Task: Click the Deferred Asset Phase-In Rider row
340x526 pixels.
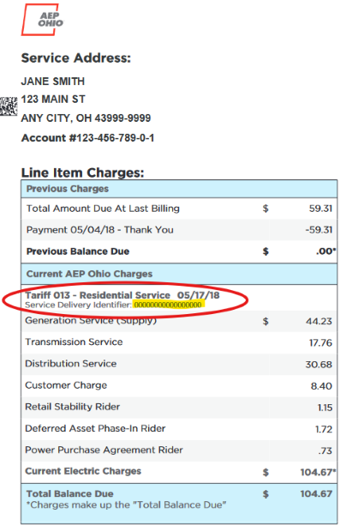Action: click(179, 429)
